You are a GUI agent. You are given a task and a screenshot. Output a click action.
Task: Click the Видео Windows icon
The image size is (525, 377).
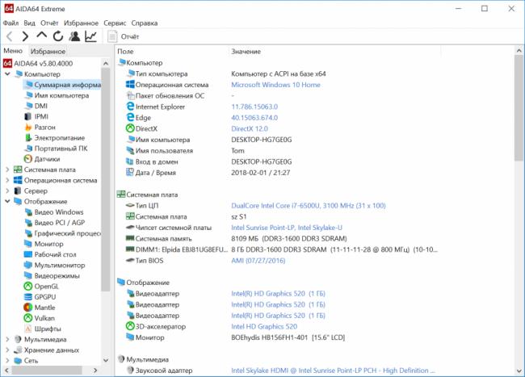pos(28,212)
